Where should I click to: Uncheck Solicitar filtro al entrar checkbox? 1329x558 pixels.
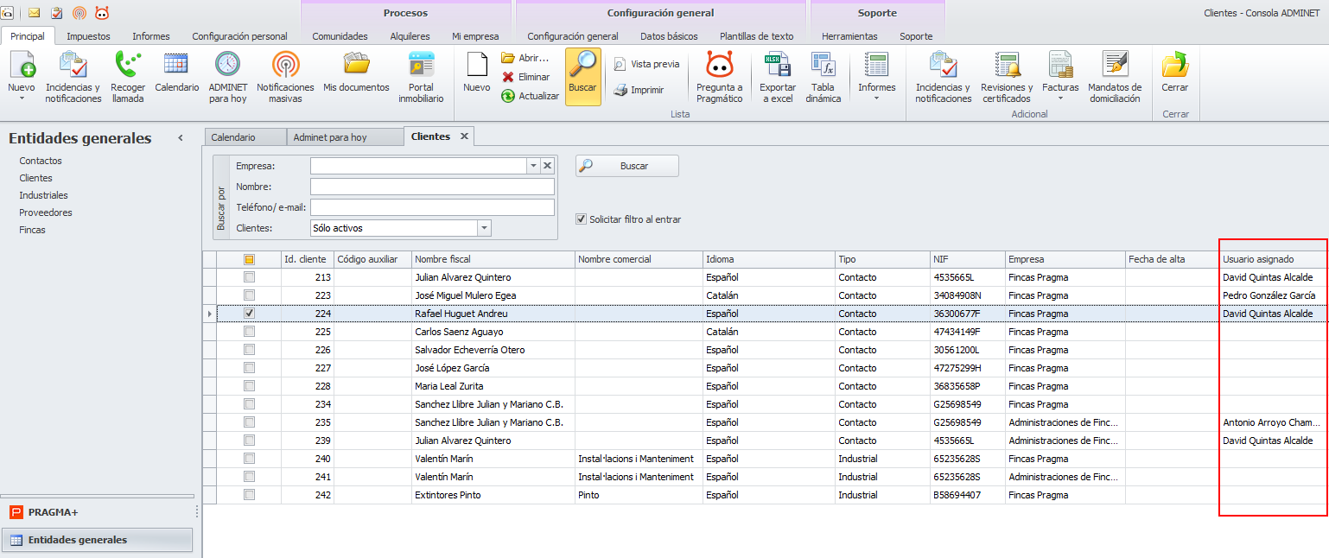(582, 219)
